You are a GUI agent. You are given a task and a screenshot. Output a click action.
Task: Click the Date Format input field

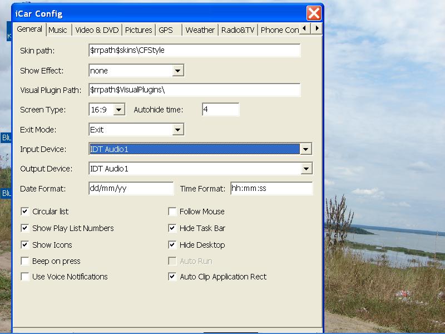click(131, 189)
